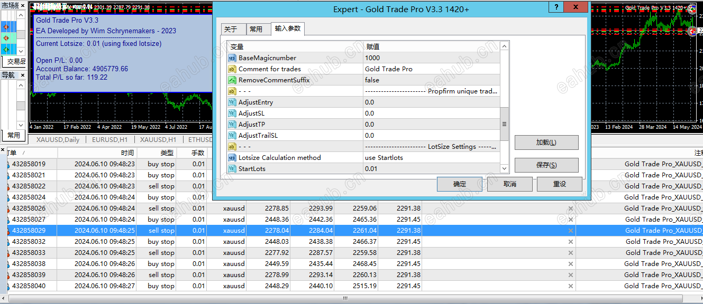Click the Navigator scroll up arrow
This screenshot has width=703, height=304.
pyautogui.click(x=21, y=85)
